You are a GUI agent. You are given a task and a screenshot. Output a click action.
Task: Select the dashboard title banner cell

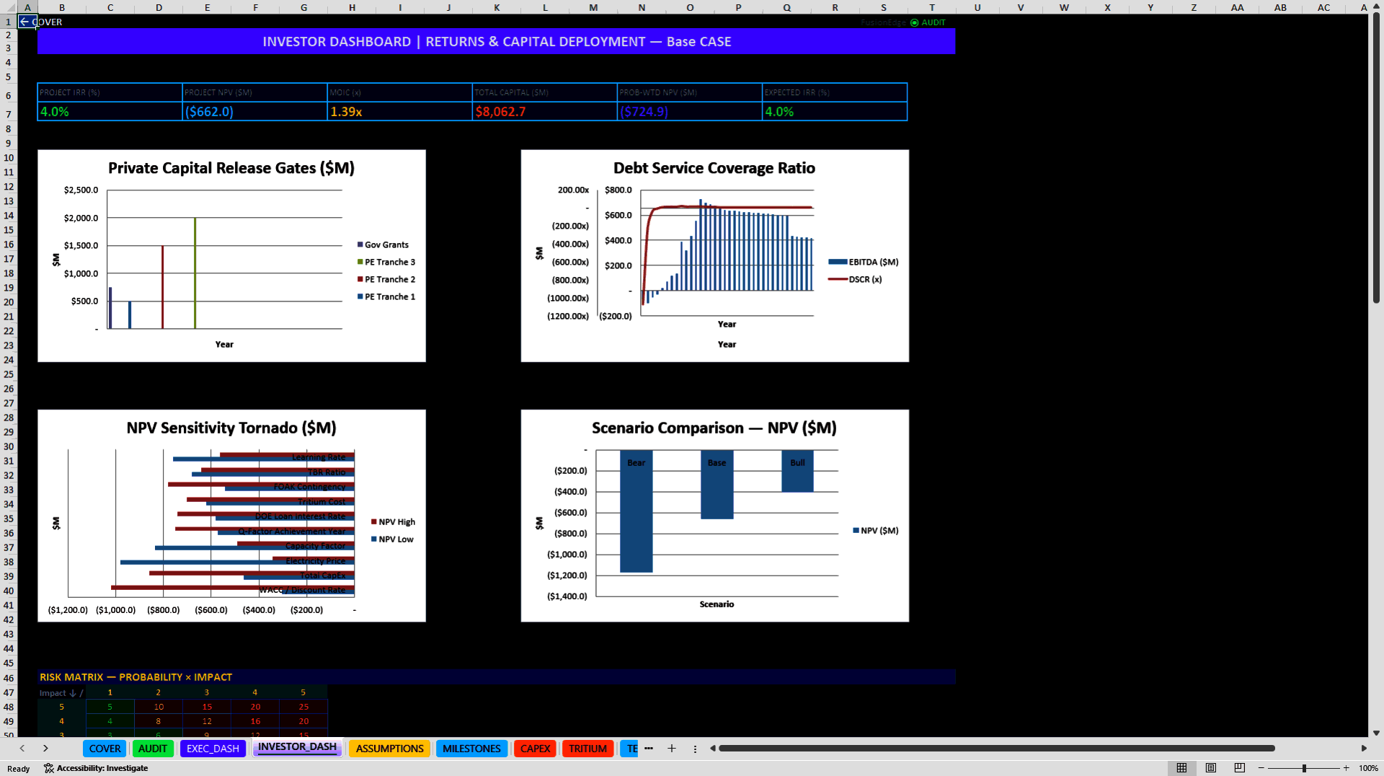(497, 42)
